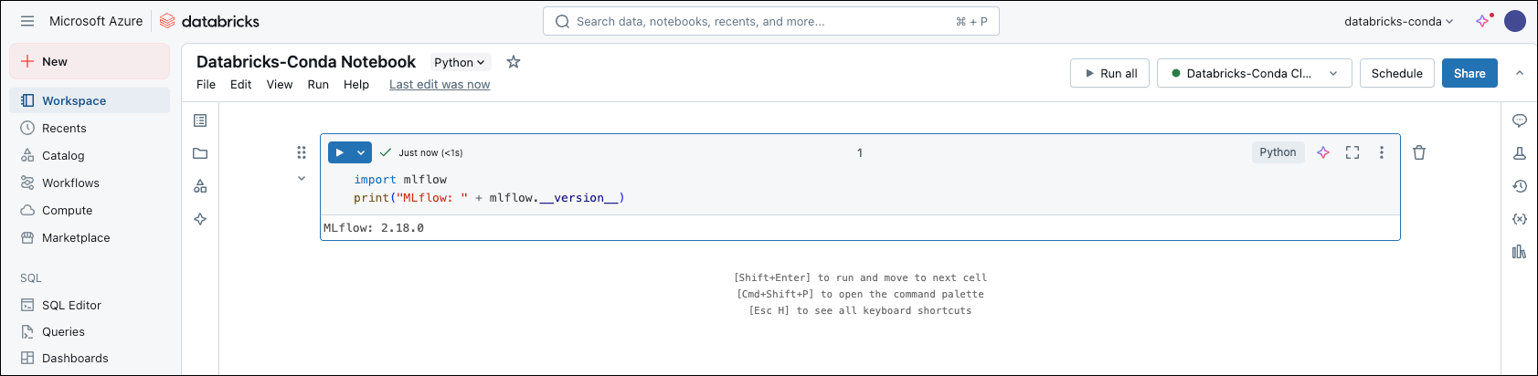Screen dimensions: 1538x376
Task: Open the Databricks-Conda cluster selector
Action: tap(1255, 73)
